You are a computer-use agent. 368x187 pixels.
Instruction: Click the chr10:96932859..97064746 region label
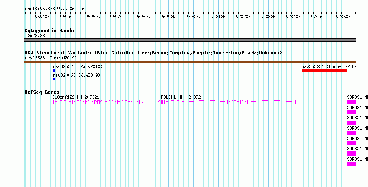[55, 9]
